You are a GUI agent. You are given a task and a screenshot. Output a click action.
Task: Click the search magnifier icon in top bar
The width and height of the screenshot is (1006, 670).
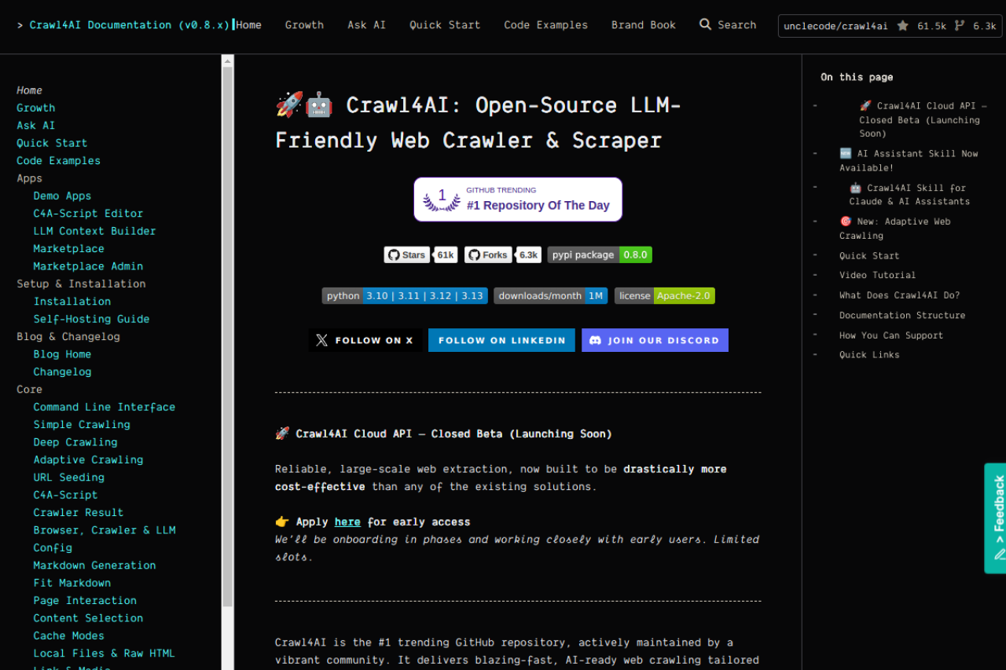pyautogui.click(x=705, y=24)
